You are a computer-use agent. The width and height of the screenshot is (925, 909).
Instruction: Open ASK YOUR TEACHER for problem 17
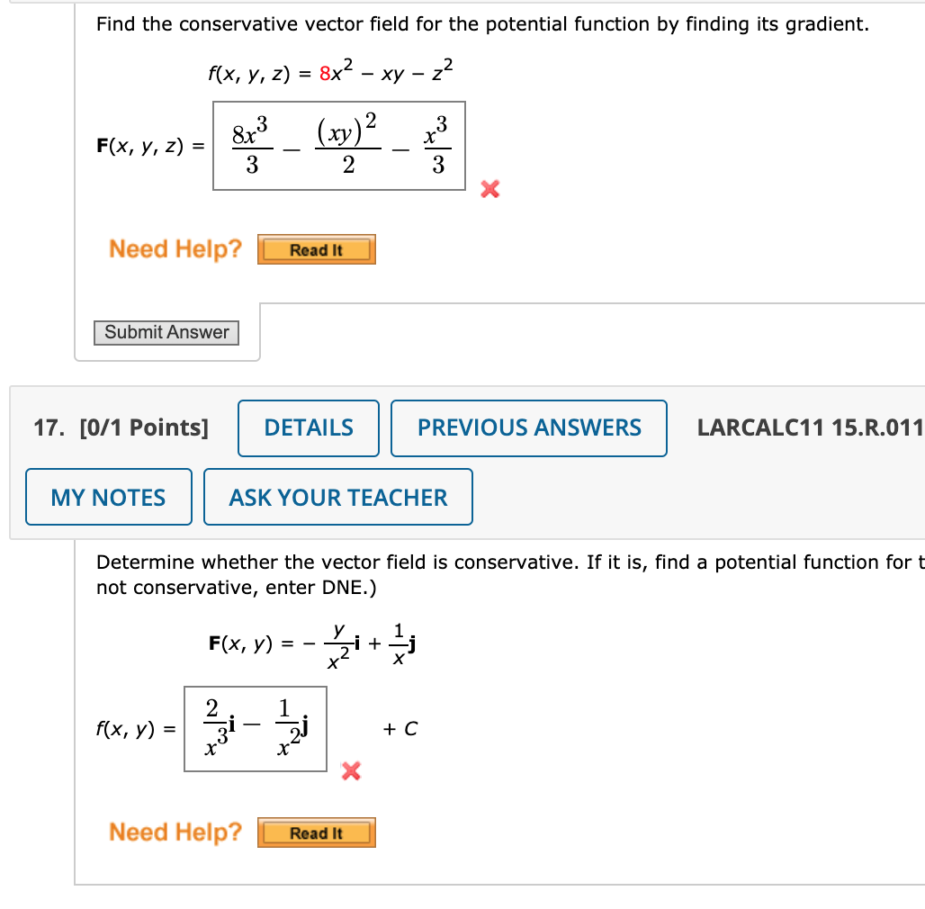[338, 497]
